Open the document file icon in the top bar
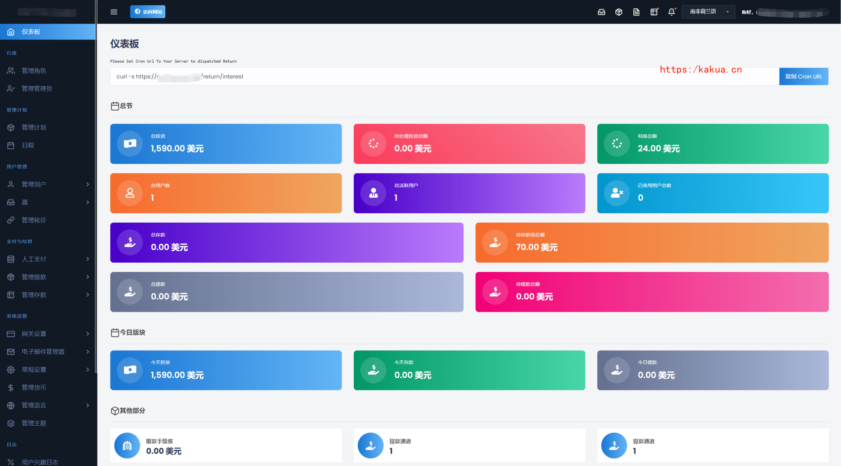The image size is (841, 466). click(637, 12)
